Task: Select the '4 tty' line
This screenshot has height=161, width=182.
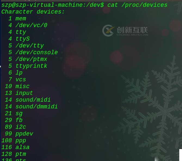Action: click(x=17, y=32)
